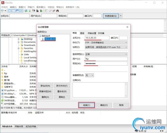Click the 连接(C) connect button
Image resolution: width=167 pixels, height=133 pixels.
coord(87,105)
